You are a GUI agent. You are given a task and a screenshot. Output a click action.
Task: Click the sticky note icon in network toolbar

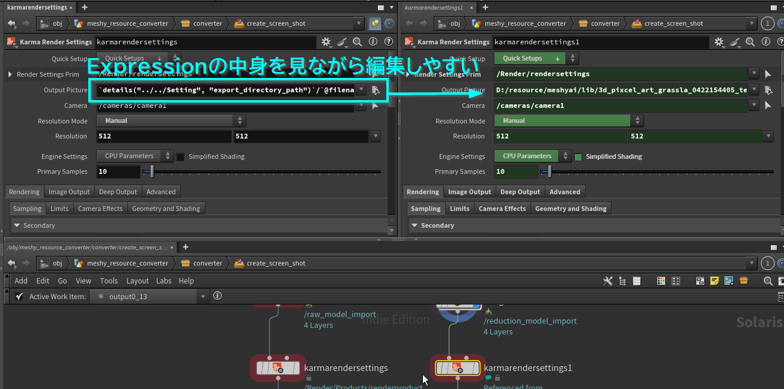click(715, 281)
